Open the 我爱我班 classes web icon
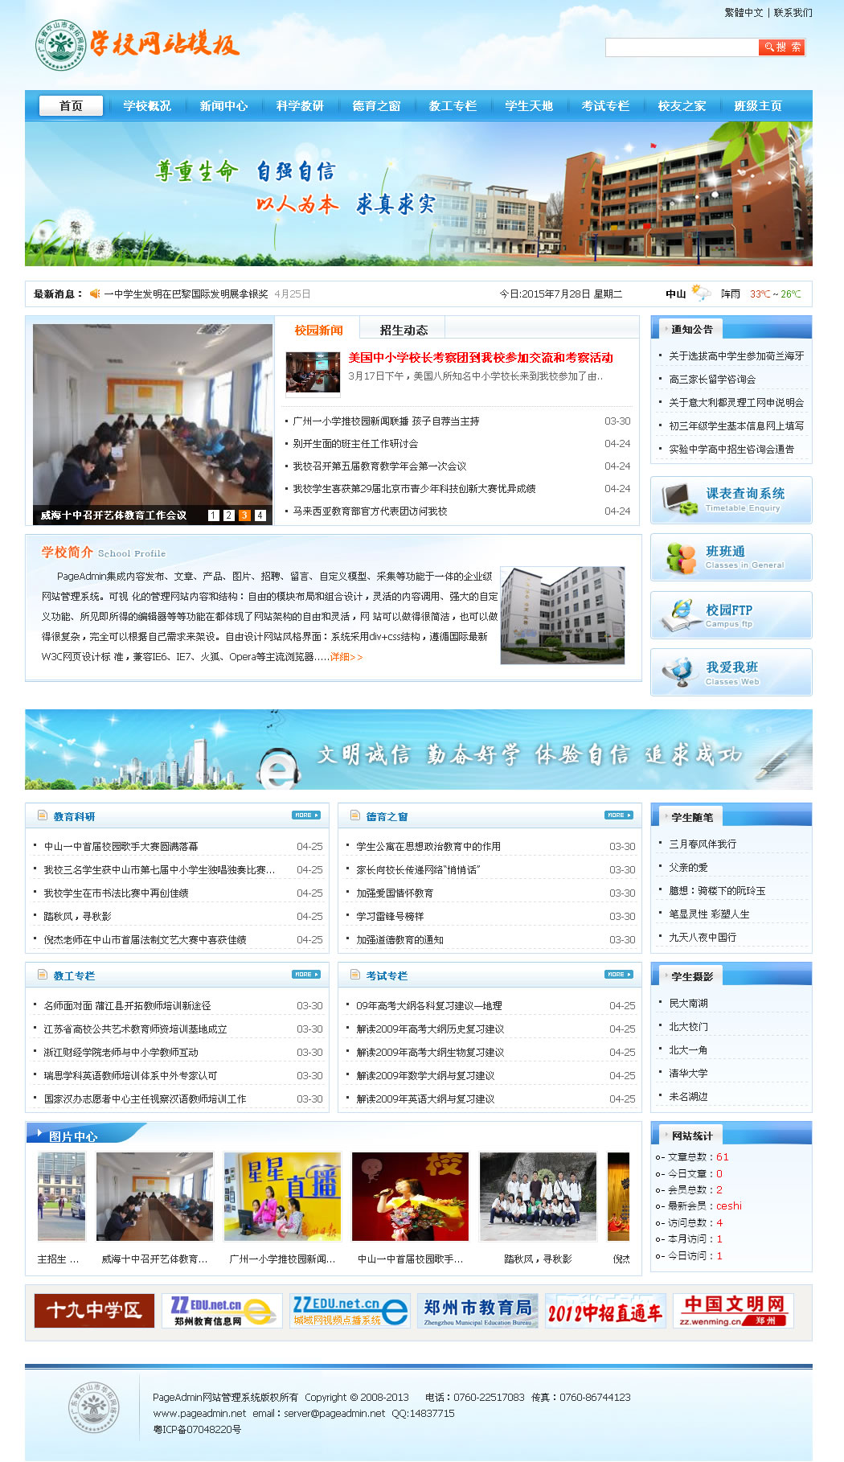This screenshot has height=1462, width=844. coord(679,672)
